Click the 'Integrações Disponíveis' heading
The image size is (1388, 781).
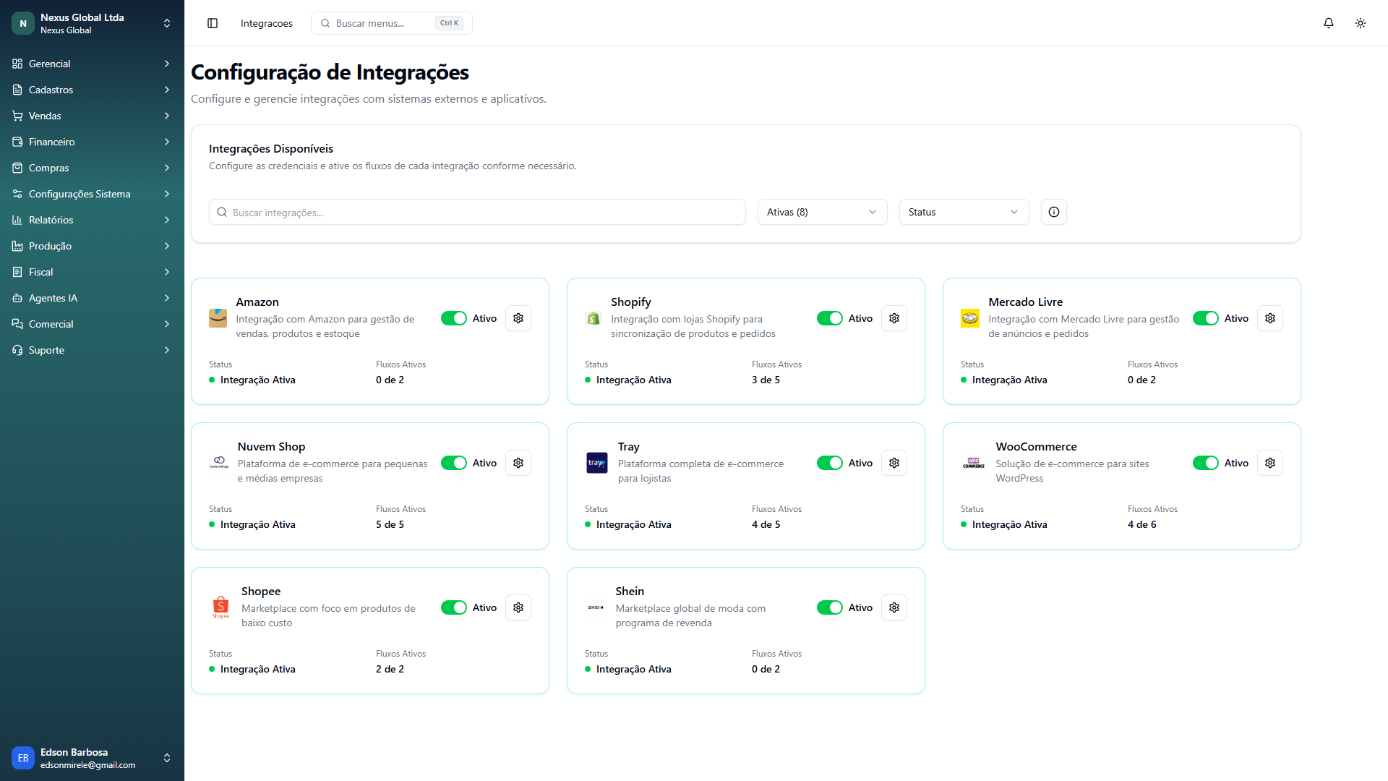coord(271,148)
